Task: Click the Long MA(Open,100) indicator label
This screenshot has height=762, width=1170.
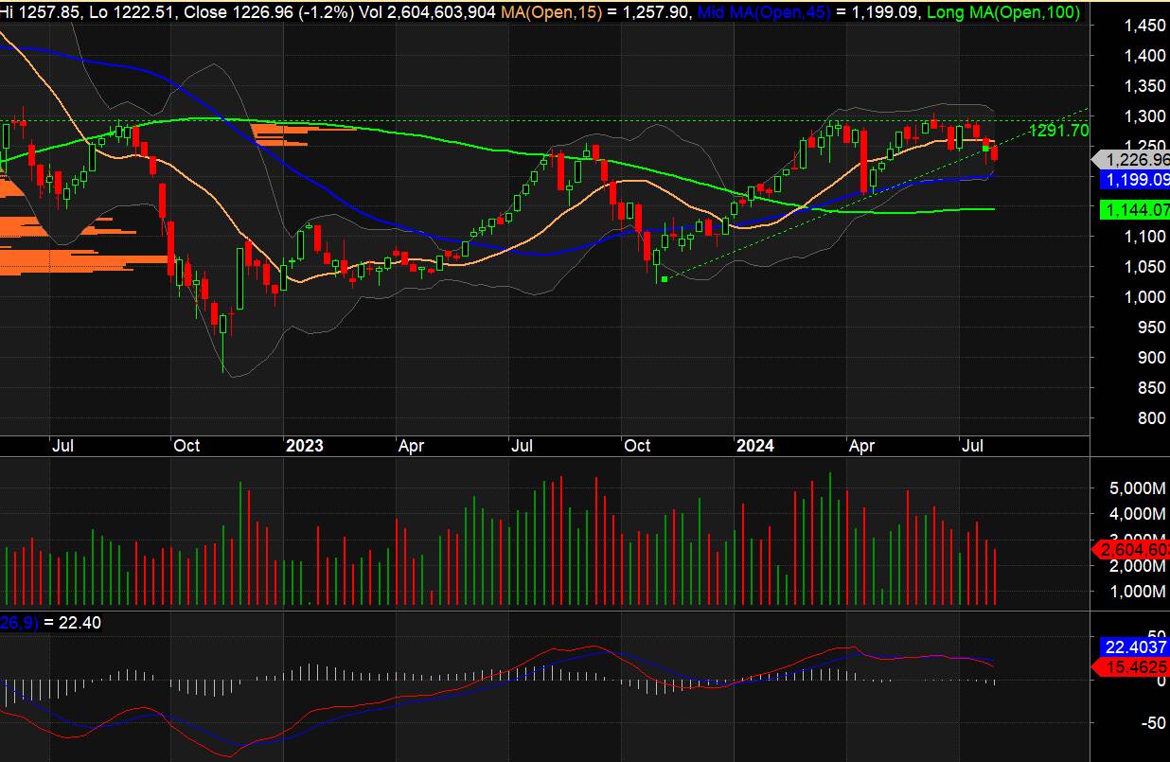Action: tap(1004, 12)
